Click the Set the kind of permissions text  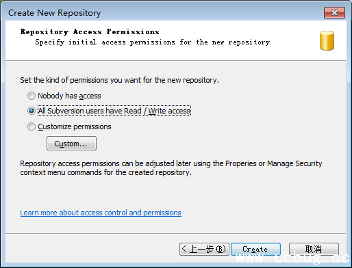(119, 80)
